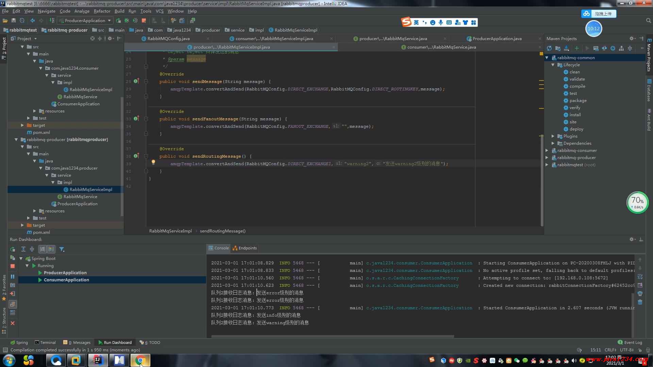This screenshot has width=653, height=367.
Task: Toggle group by type in the Run Dashboard
Action: 43,249
